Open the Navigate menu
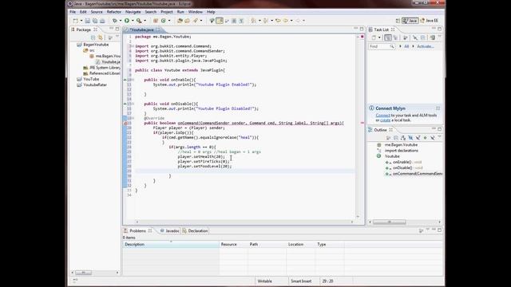Screen dimensions: 511x287 (133, 12)
